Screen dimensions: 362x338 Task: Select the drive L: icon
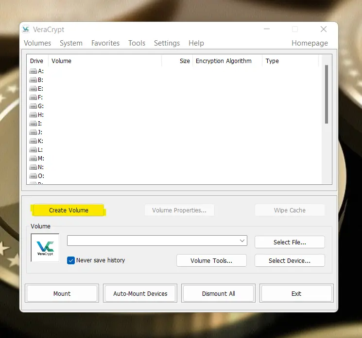pos(33,150)
